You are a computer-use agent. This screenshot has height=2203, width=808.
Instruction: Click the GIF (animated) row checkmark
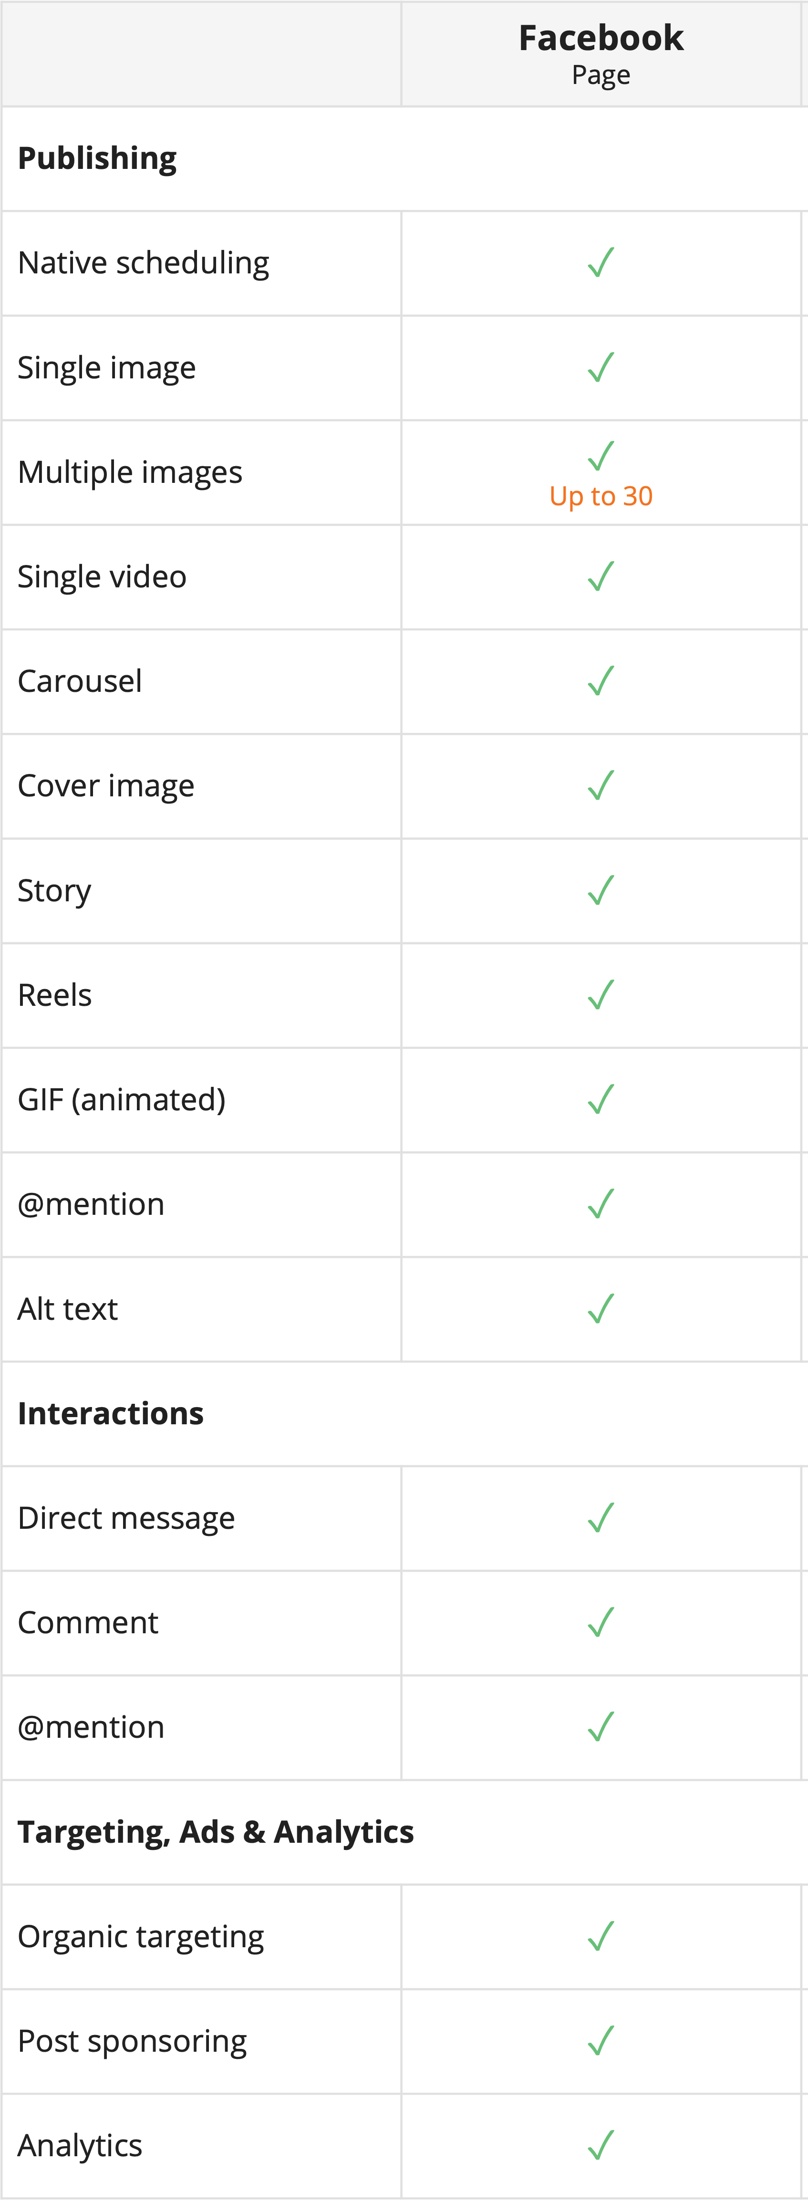(x=601, y=1100)
